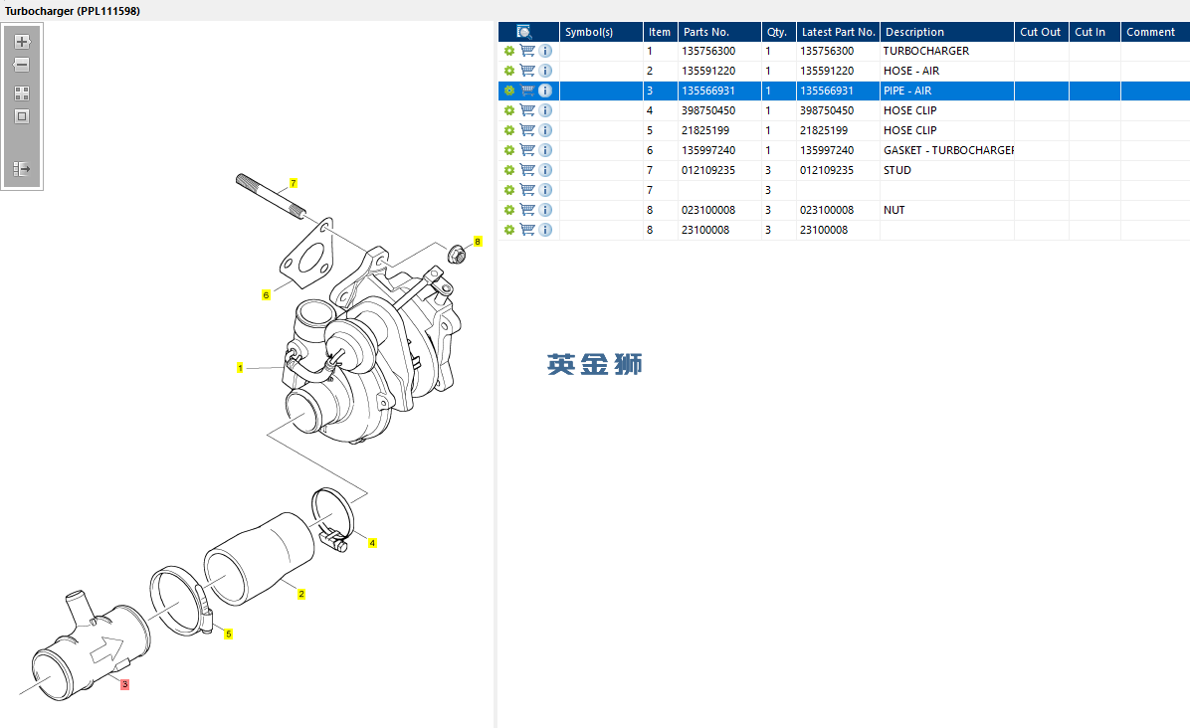Select callout 5 next to lower hose clip
1190x728 pixels.
click(229, 634)
